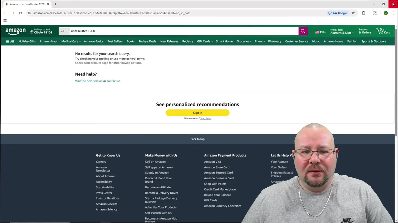Image resolution: width=398 pixels, height=223 pixels.
Task: Follow the contact us link
Action: click(113, 81)
